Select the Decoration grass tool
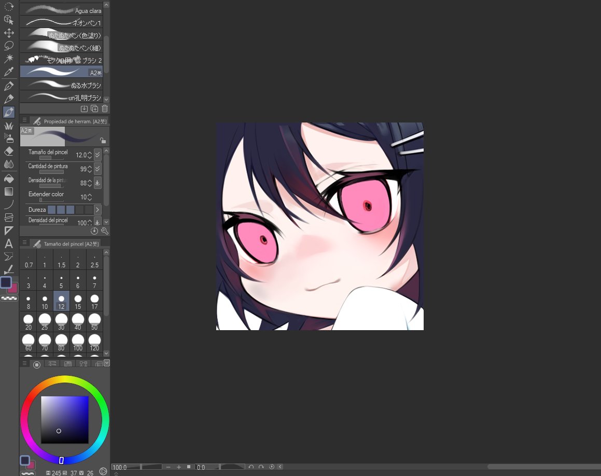Viewport: 601px width, 476px height. (x=8, y=126)
